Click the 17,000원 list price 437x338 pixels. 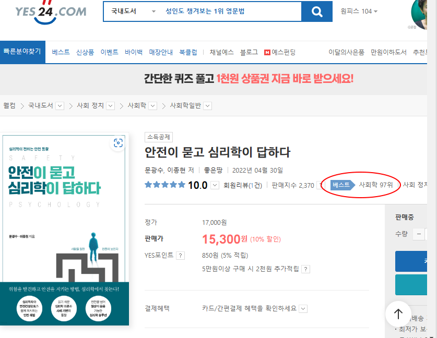click(214, 222)
